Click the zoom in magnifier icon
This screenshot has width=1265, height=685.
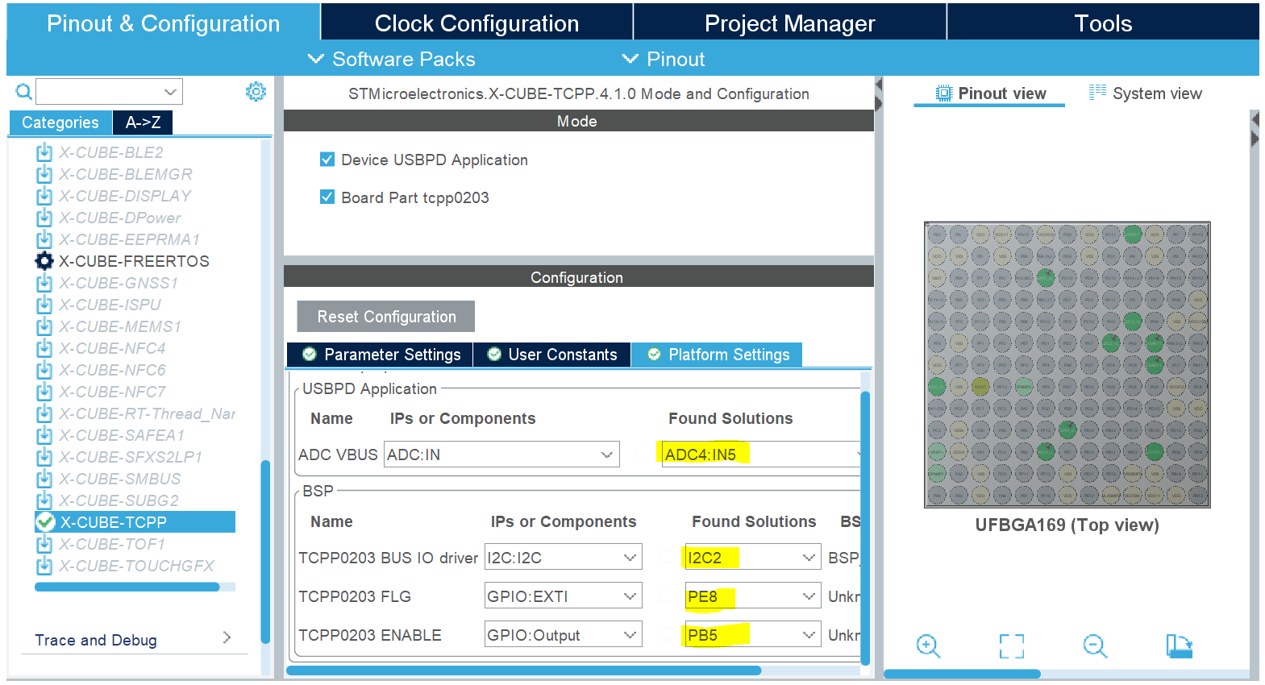pyautogui.click(x=928, y=646)
